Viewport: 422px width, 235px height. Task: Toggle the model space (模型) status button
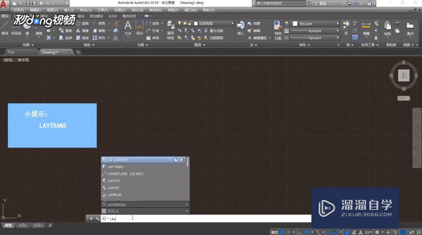pyautogui.click(x=275, y=232)
